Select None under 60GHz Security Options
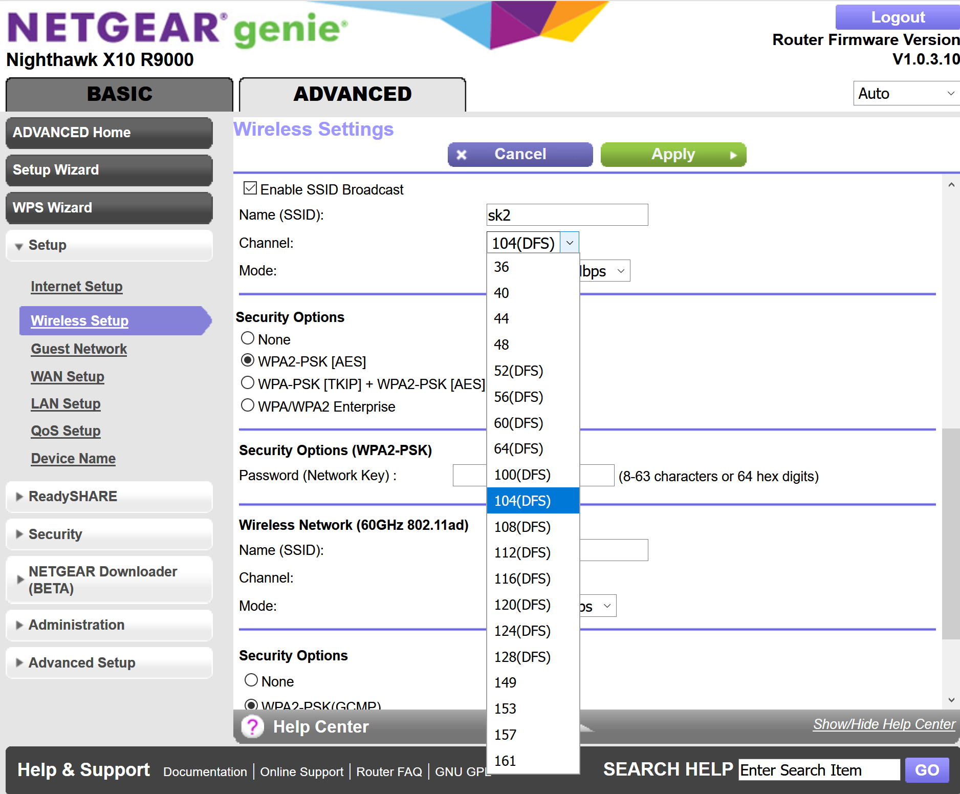The width and height of the screenshot is (960, 794). pos(251,680)
